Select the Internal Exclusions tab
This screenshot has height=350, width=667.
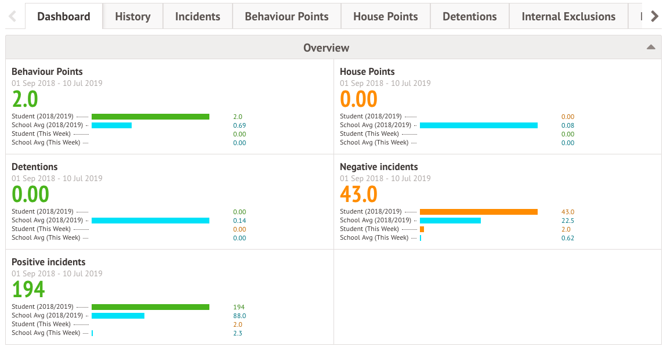pyautogui.click(x=568, y=16)
